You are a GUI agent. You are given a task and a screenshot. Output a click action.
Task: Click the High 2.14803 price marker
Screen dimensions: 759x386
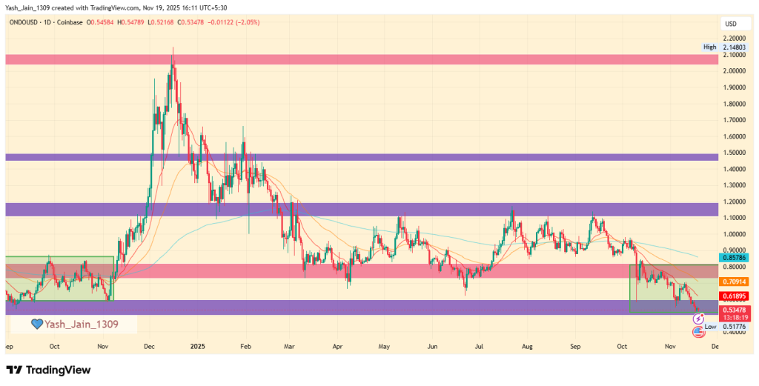pos(722,47)
